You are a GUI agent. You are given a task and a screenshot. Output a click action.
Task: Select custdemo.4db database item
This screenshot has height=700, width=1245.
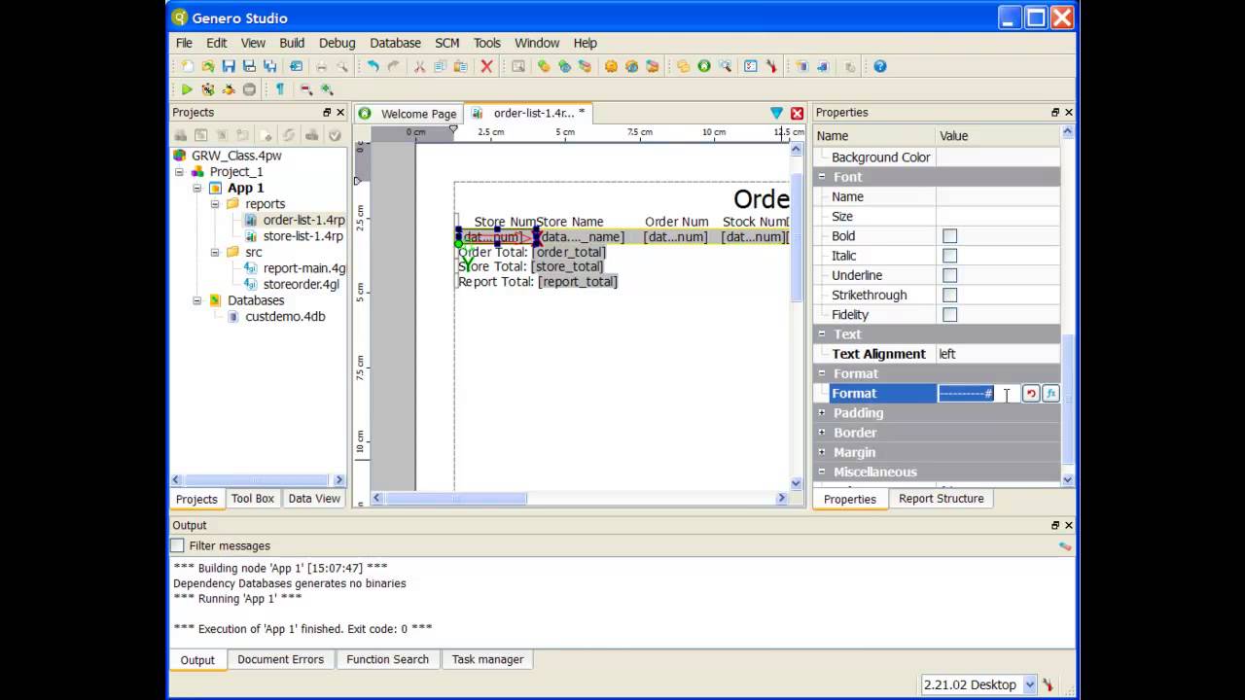point(285,317)
